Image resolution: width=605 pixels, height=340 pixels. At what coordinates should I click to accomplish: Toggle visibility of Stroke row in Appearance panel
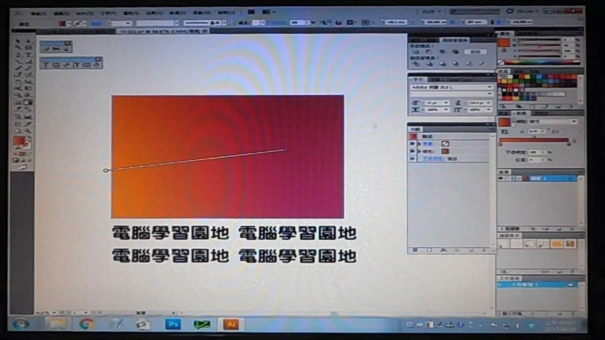413,144
